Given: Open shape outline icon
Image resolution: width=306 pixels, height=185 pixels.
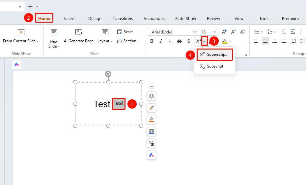Looking at the screenshot, I should coord(152,132).
